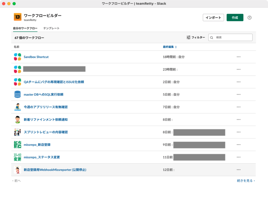
Task: Open QAチームにバグの再現確認とISSUE化依頼 workflow
Action: click(x=54, y=82)
